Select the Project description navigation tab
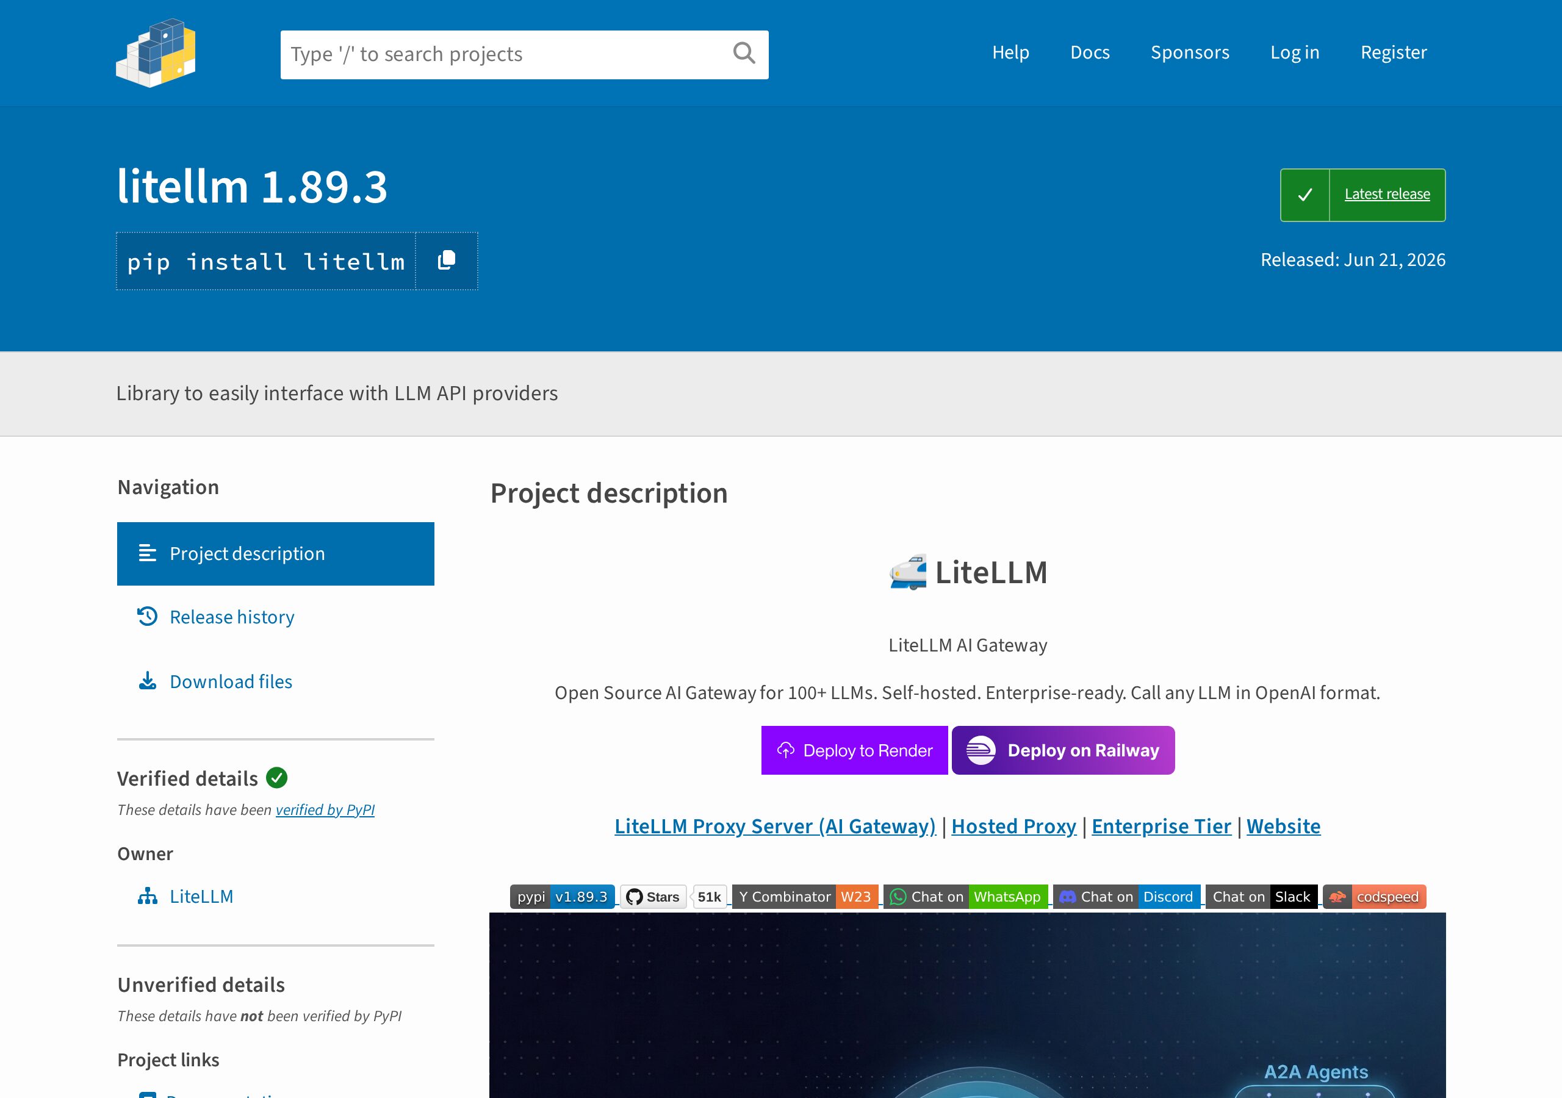The image size is (1562, 1098). (x=276, y=554)
